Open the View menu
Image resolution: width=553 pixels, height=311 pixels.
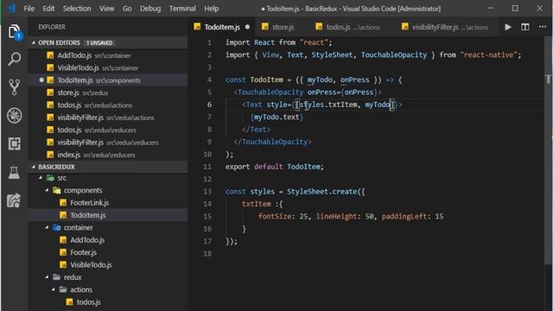point(106,9)
